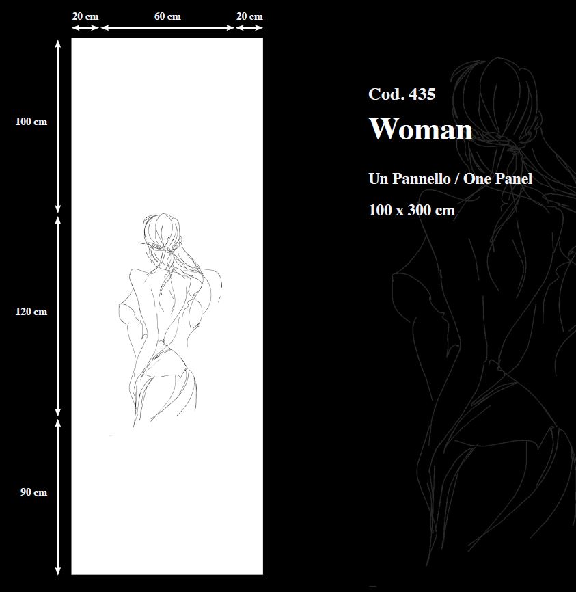This screenshot has width=576, height=592.
Task: Click the '100 x 300 cm' size text
Action: coord(411,210)
